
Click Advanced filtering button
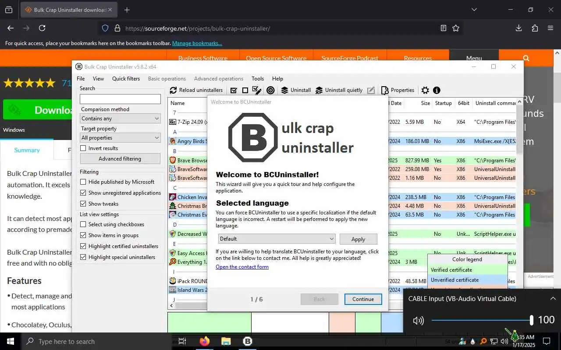coord(120,159)
